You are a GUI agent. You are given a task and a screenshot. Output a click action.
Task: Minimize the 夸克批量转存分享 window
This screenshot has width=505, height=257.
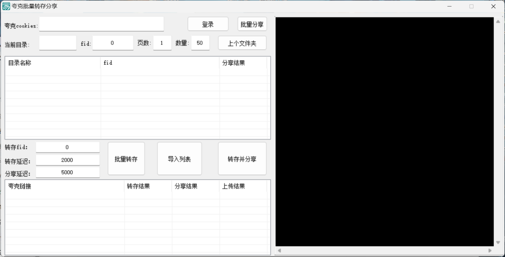(x=449, y=7)
